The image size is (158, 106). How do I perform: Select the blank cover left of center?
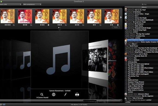tap(21, 60)
